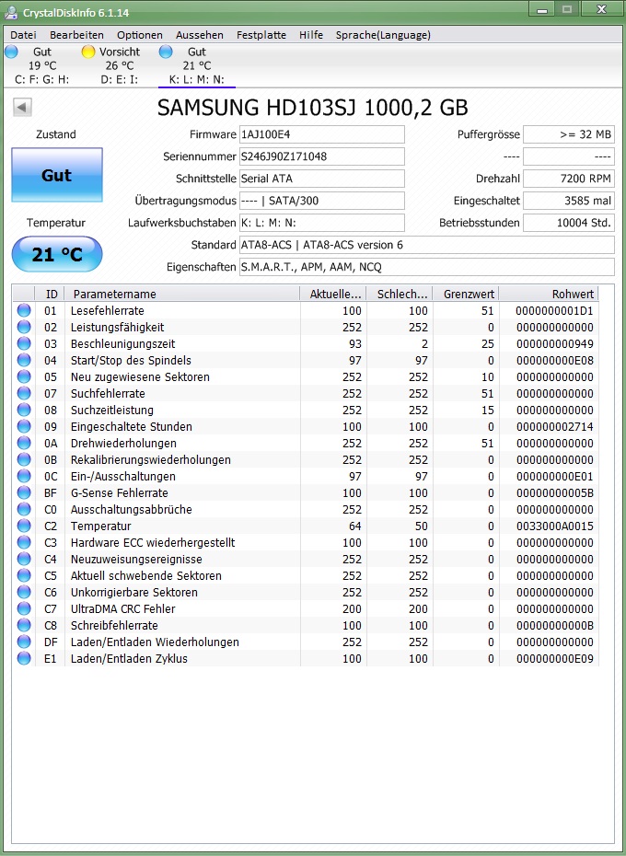Click status orb of the C2 Temperatur row
This screenshot has width=626, height=856.
24,526
